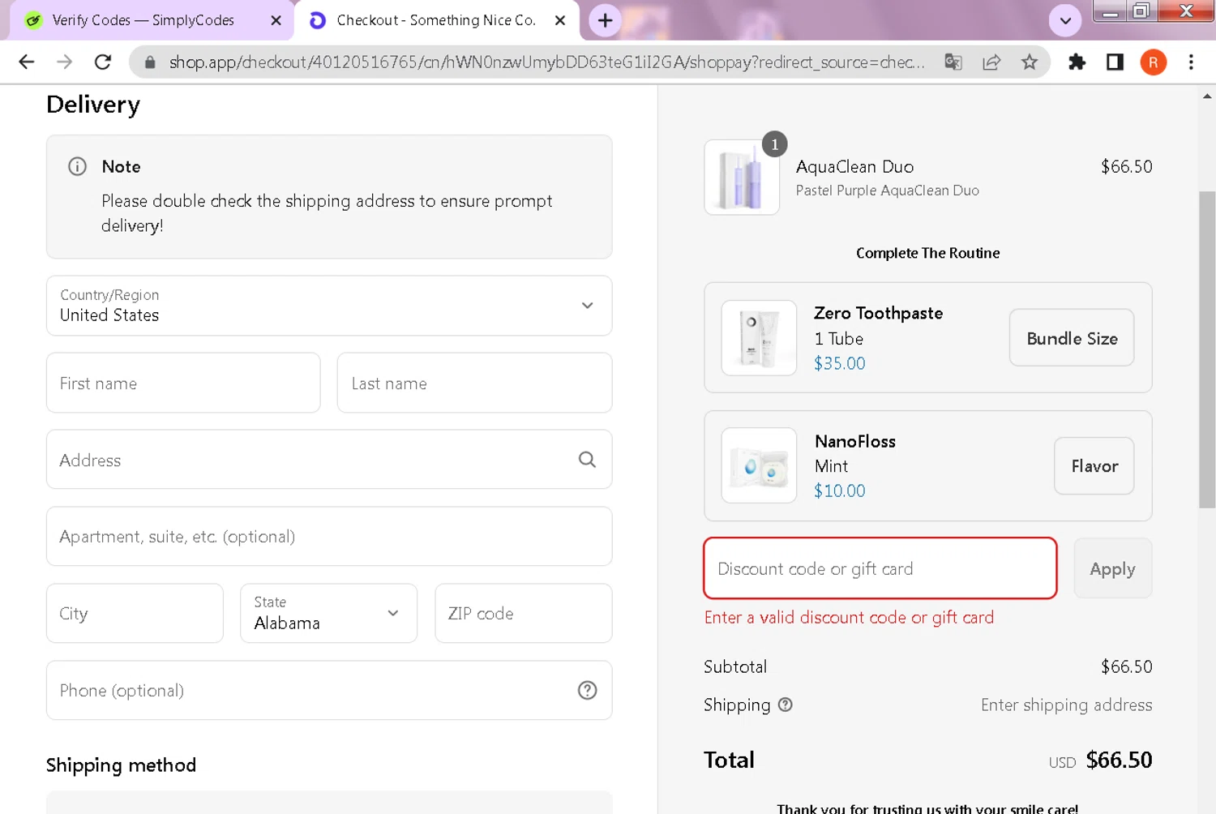The height and width of the screenshot is (814, 1216).
Task: Click the Shipping method heading
Action: coord(121,765)
